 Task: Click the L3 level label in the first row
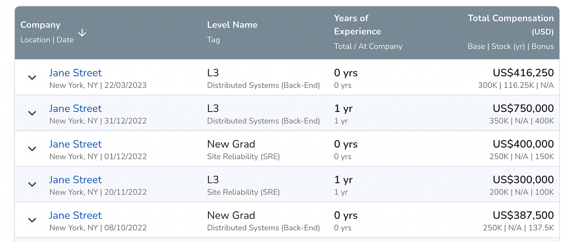(x=213, y=73)
